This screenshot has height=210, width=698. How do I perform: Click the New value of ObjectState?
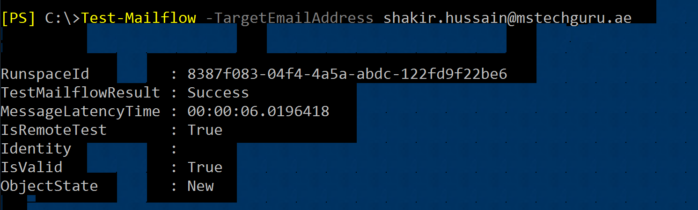tap(201, 186)
